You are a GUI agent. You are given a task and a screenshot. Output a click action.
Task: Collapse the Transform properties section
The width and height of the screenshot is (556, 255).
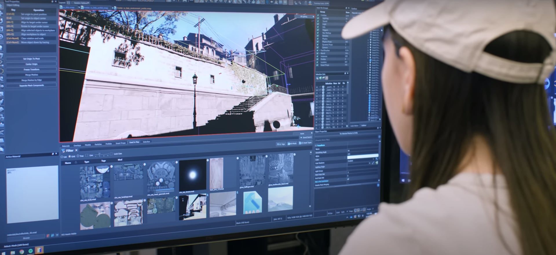tap(317, 145)
